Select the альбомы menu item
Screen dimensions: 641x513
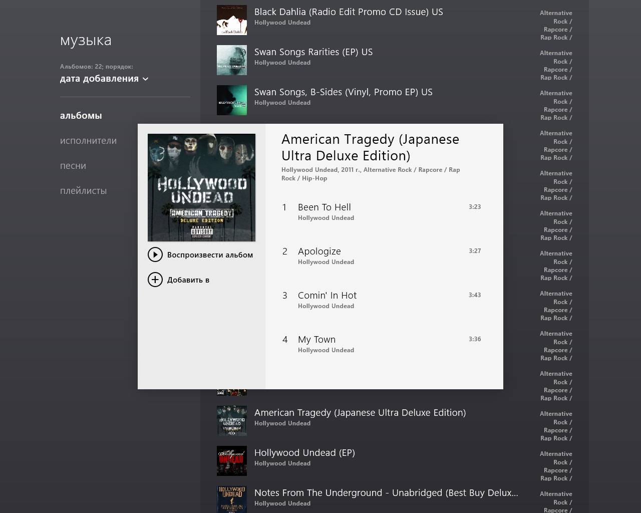[81, 116]
